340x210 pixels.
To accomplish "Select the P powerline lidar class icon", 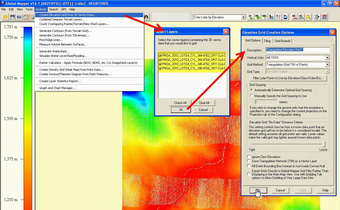I will coord(278,17).
